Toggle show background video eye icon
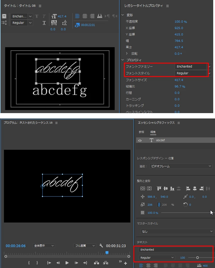 77,25
